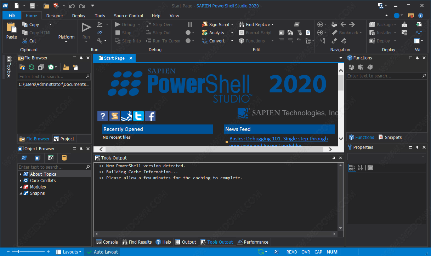Expand the About Topics tree node
This screenshot has height=256, width=431.
(21, 174)
